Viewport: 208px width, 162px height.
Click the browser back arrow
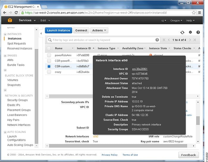pos(5,12)
